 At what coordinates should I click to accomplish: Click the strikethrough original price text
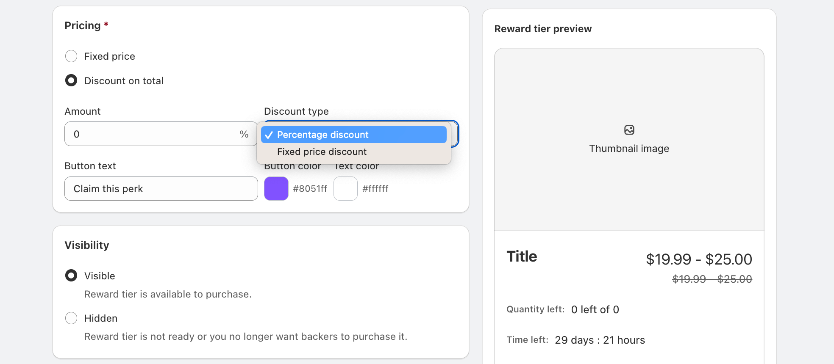(712, 279)
